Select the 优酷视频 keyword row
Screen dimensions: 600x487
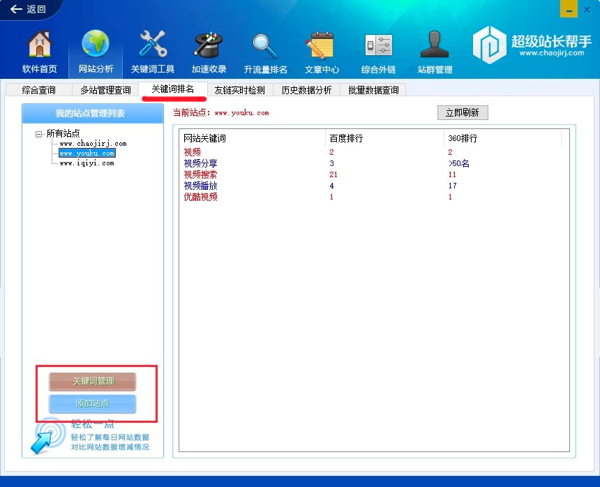coord(374,197)
